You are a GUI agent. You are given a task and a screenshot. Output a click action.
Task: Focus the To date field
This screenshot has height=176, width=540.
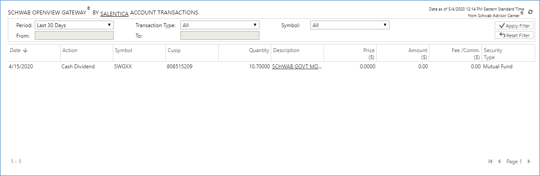[x=220, y=35]
